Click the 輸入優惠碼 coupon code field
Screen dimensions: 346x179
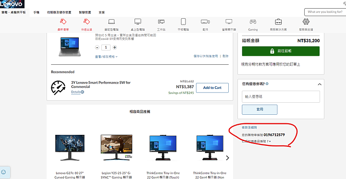point(281,96)
